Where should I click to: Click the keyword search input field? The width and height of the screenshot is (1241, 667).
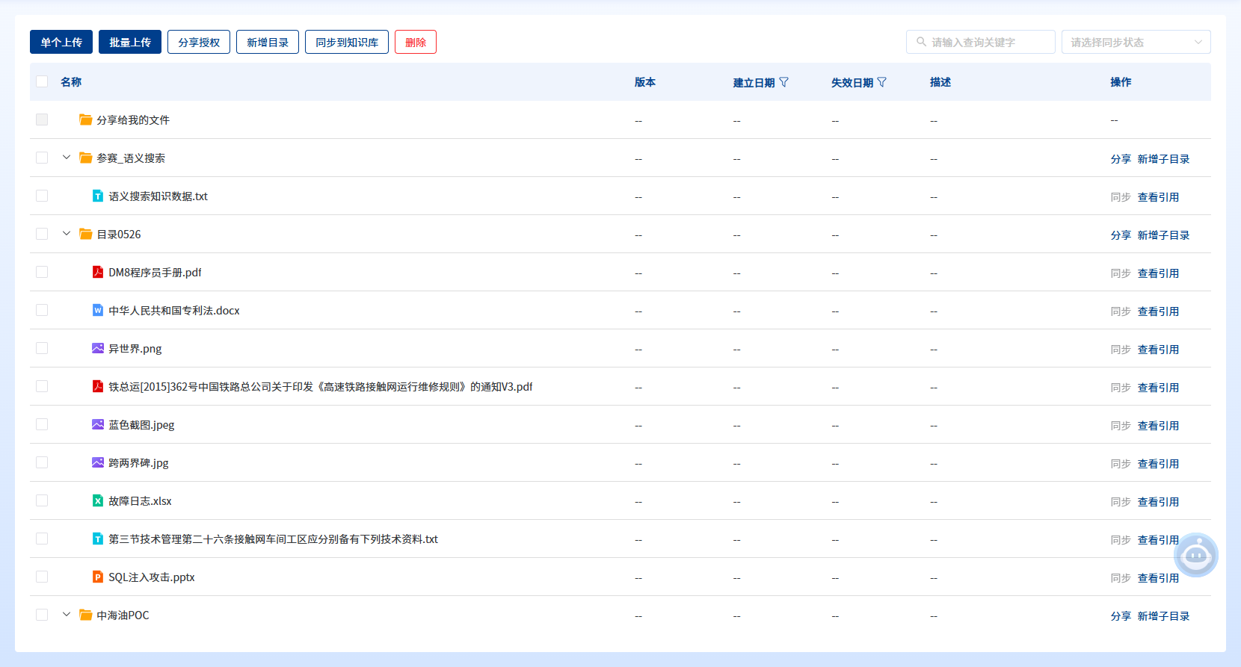click(x=987, y=42)
